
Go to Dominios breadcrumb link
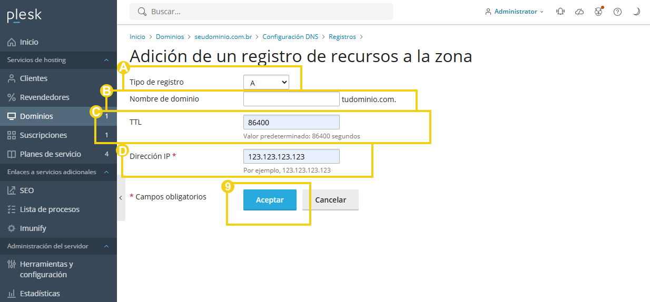pos(170,37)
